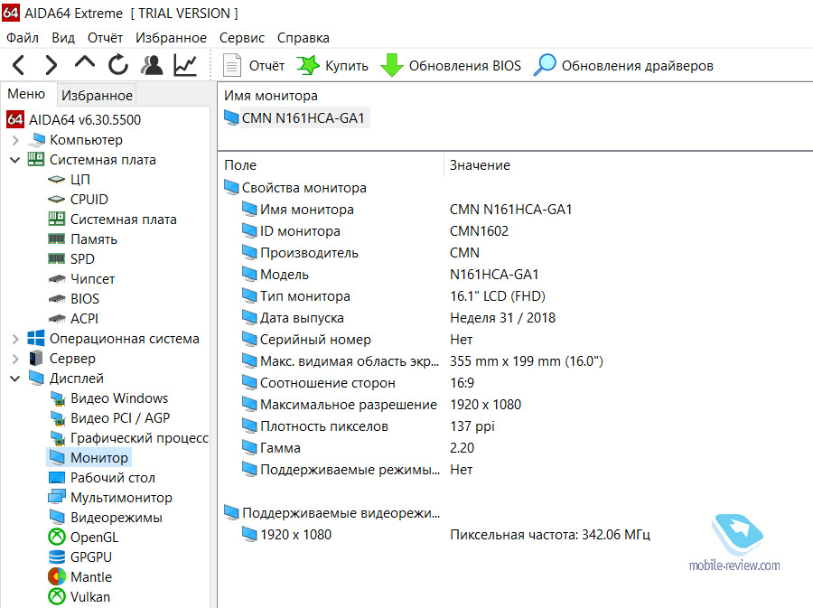
Task: Select the Серийный номер row
Action: tap(357, 340)
